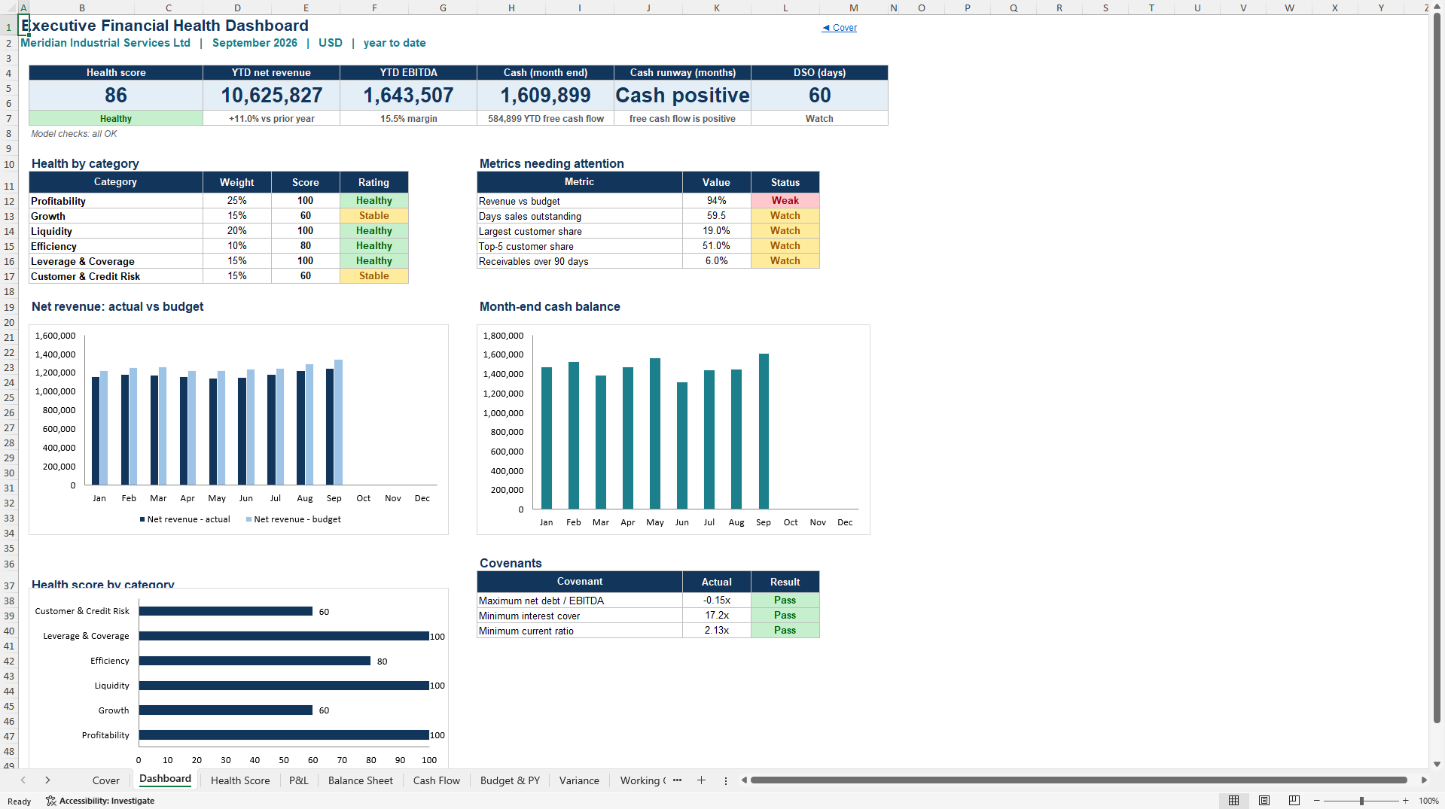The height and width of the screenshot is (809, 1445).
Task: Click the zoom slider handle
Action: (x=1361, y=801)
